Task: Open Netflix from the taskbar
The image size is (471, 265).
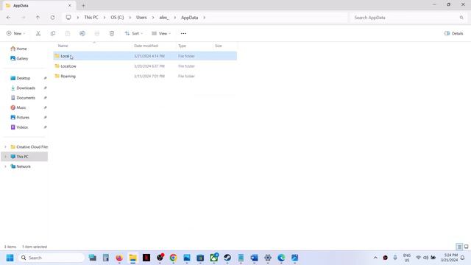Action: (x=146, y=258)
